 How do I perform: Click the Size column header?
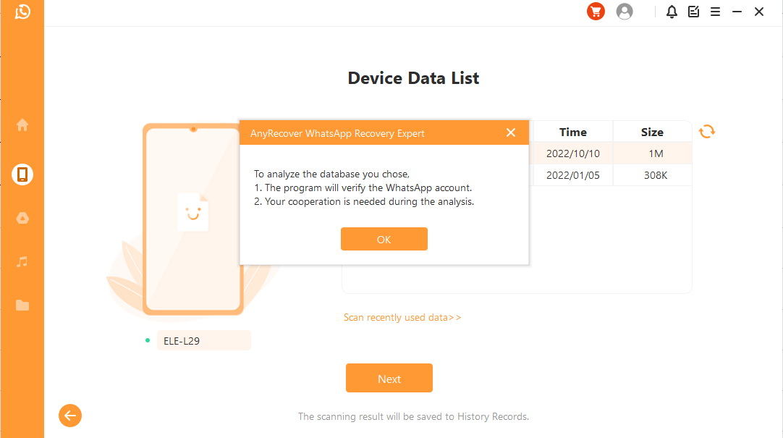652,132
